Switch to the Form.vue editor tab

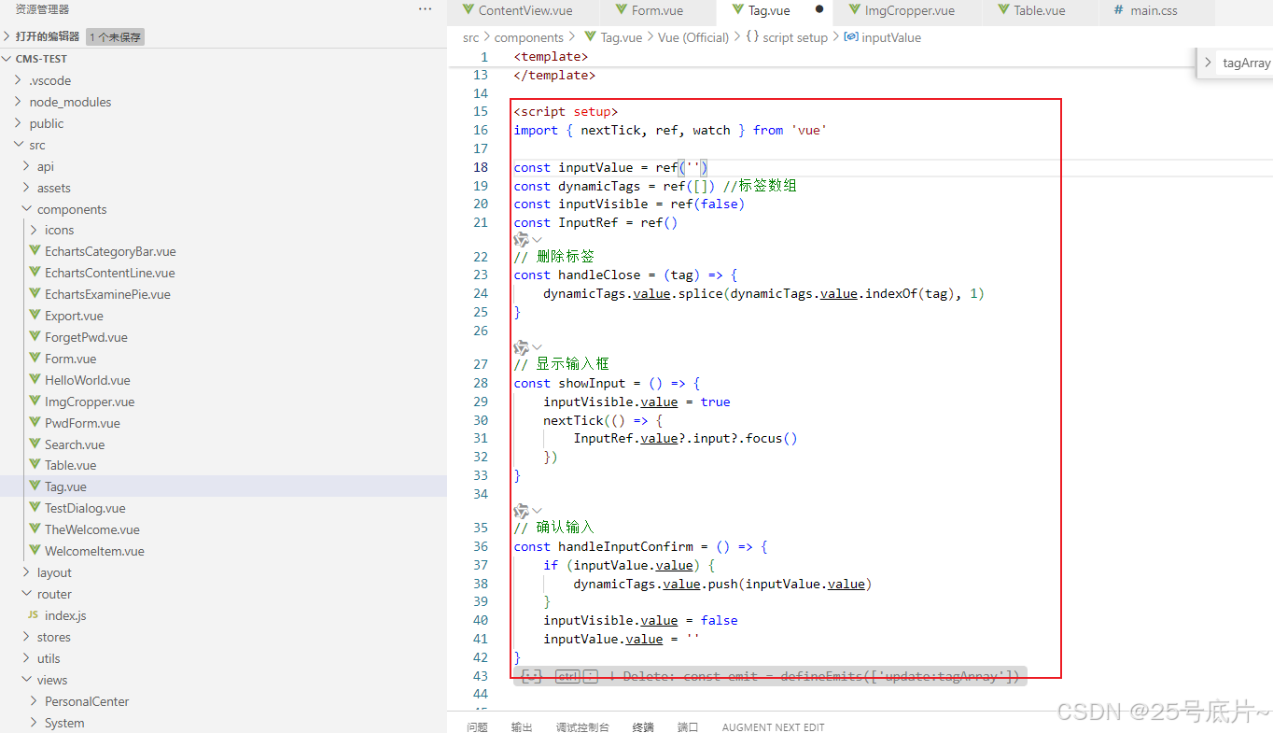[657, 11]
